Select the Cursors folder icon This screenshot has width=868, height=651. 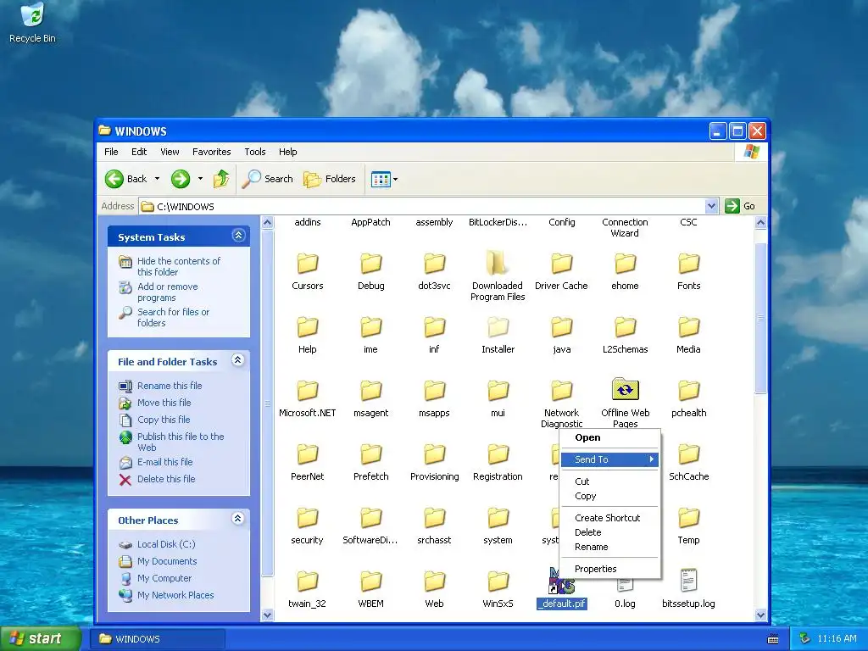pos(307,264)
